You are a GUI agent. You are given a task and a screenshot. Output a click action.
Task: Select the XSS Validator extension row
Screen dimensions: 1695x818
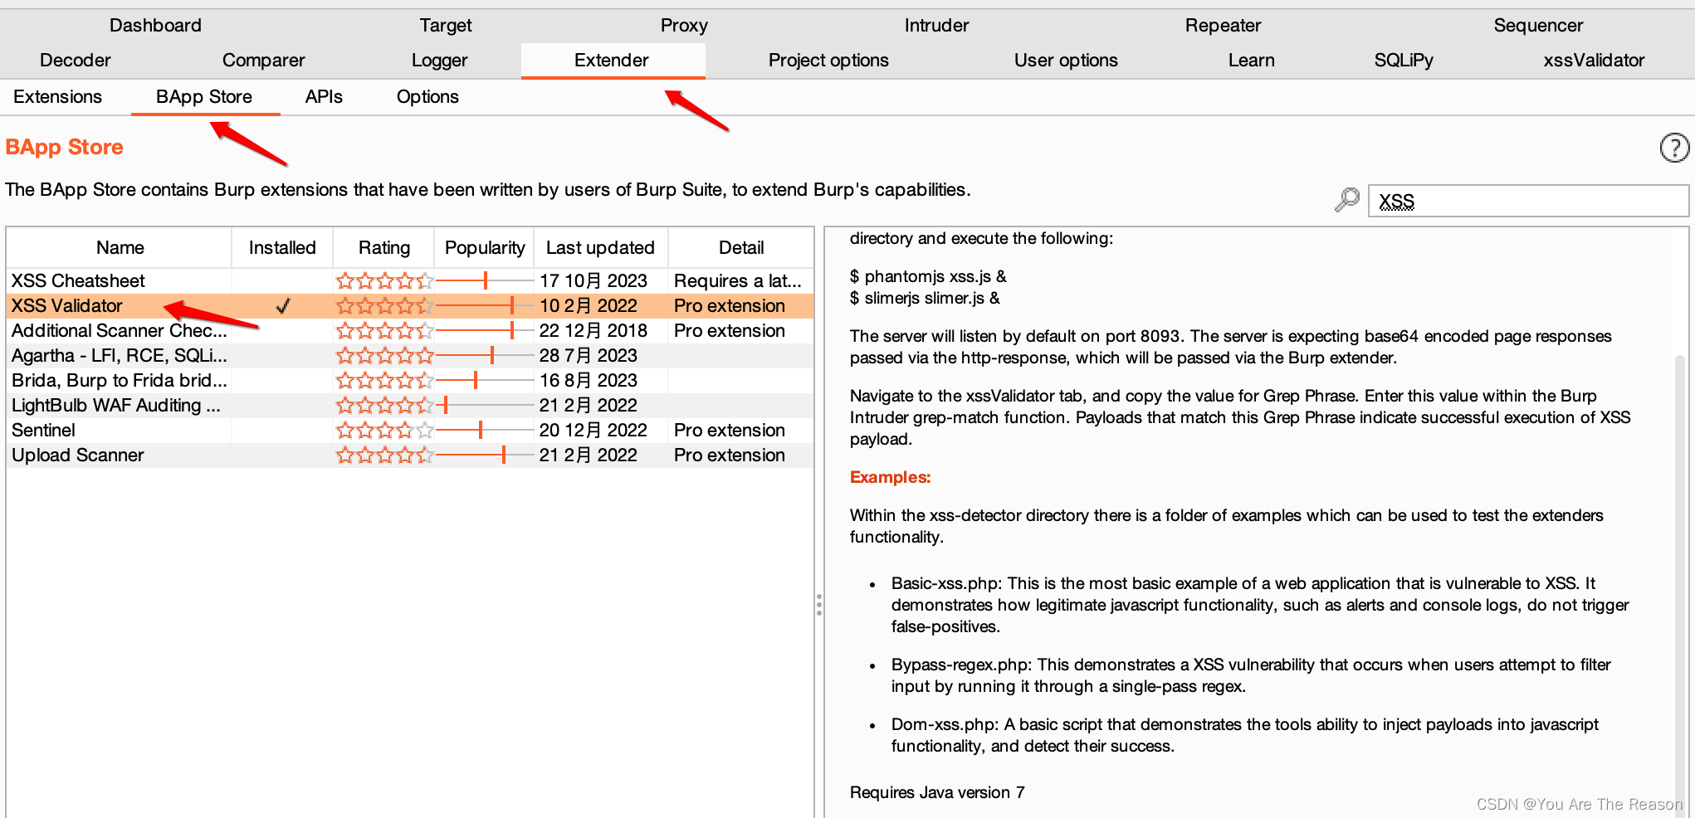pos(410,305)
